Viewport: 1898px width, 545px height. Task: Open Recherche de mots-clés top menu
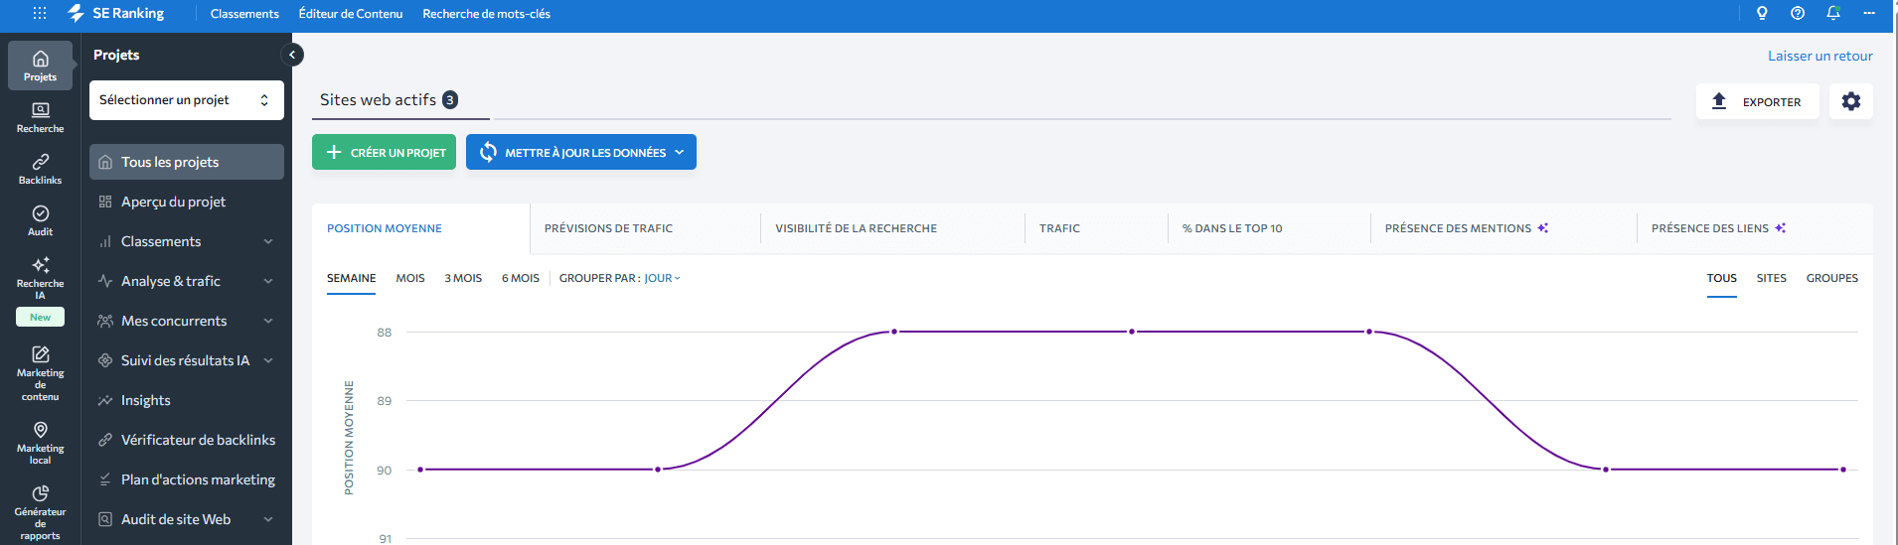[x=486, y=14]
